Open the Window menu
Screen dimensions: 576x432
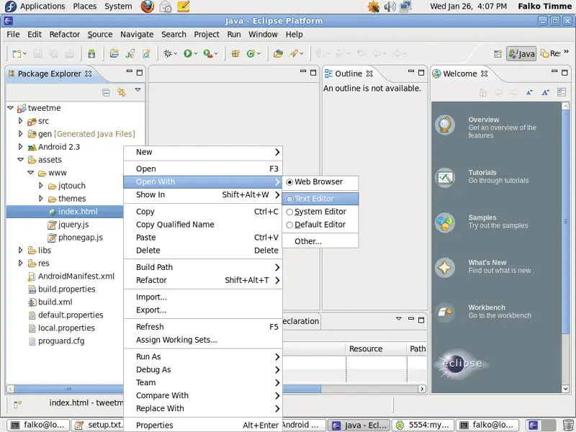(263, 34)
